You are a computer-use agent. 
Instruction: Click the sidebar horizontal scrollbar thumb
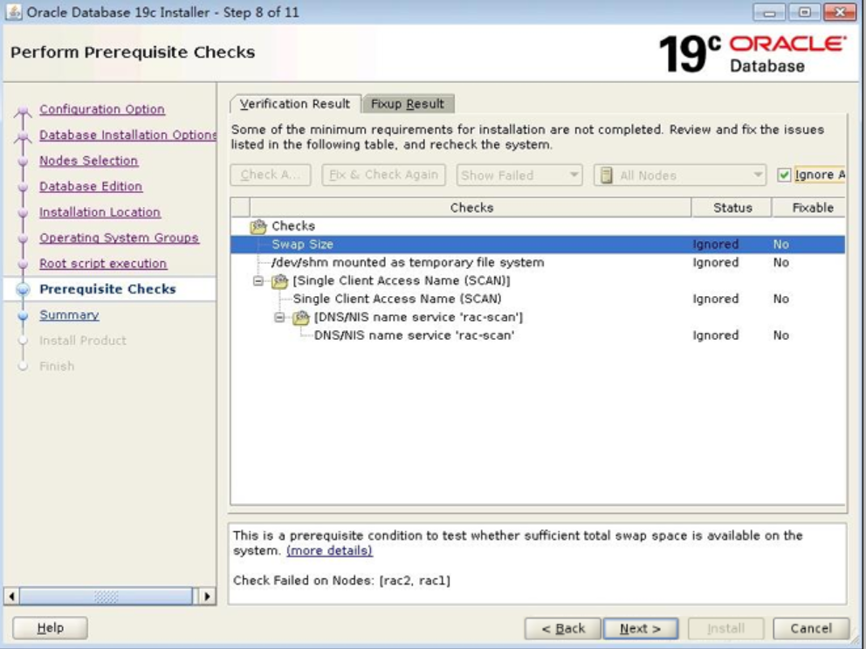click(x=106, y=597)
